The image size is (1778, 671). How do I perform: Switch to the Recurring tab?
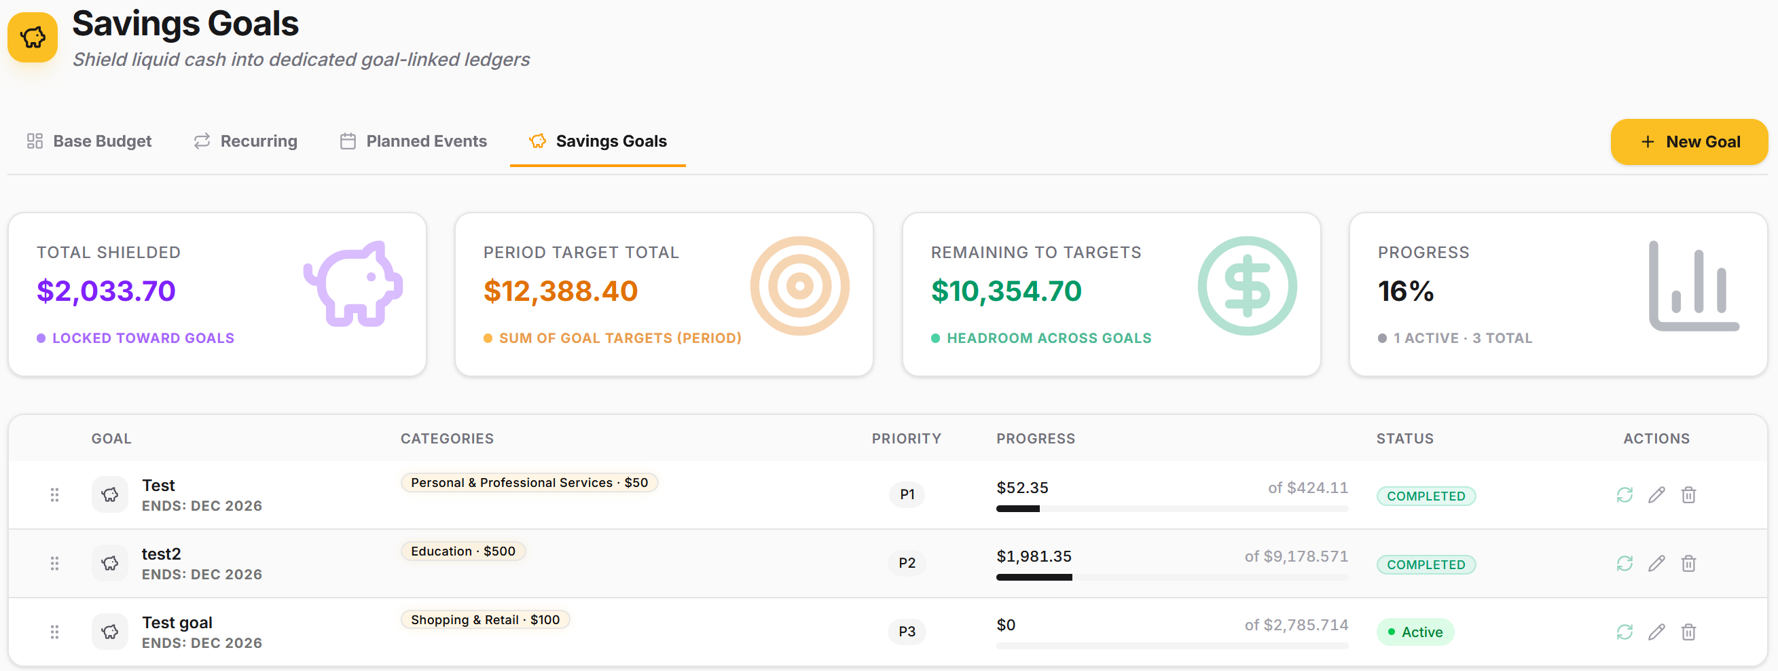246,141
